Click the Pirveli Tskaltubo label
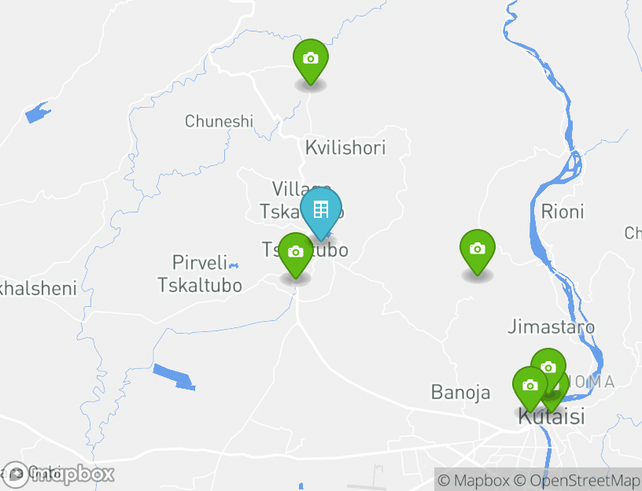642x491 pixels. pyautogui.click(x=200, y=274)
